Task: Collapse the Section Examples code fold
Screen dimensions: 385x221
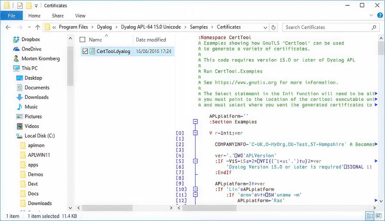Action: (x=195, y=122)
